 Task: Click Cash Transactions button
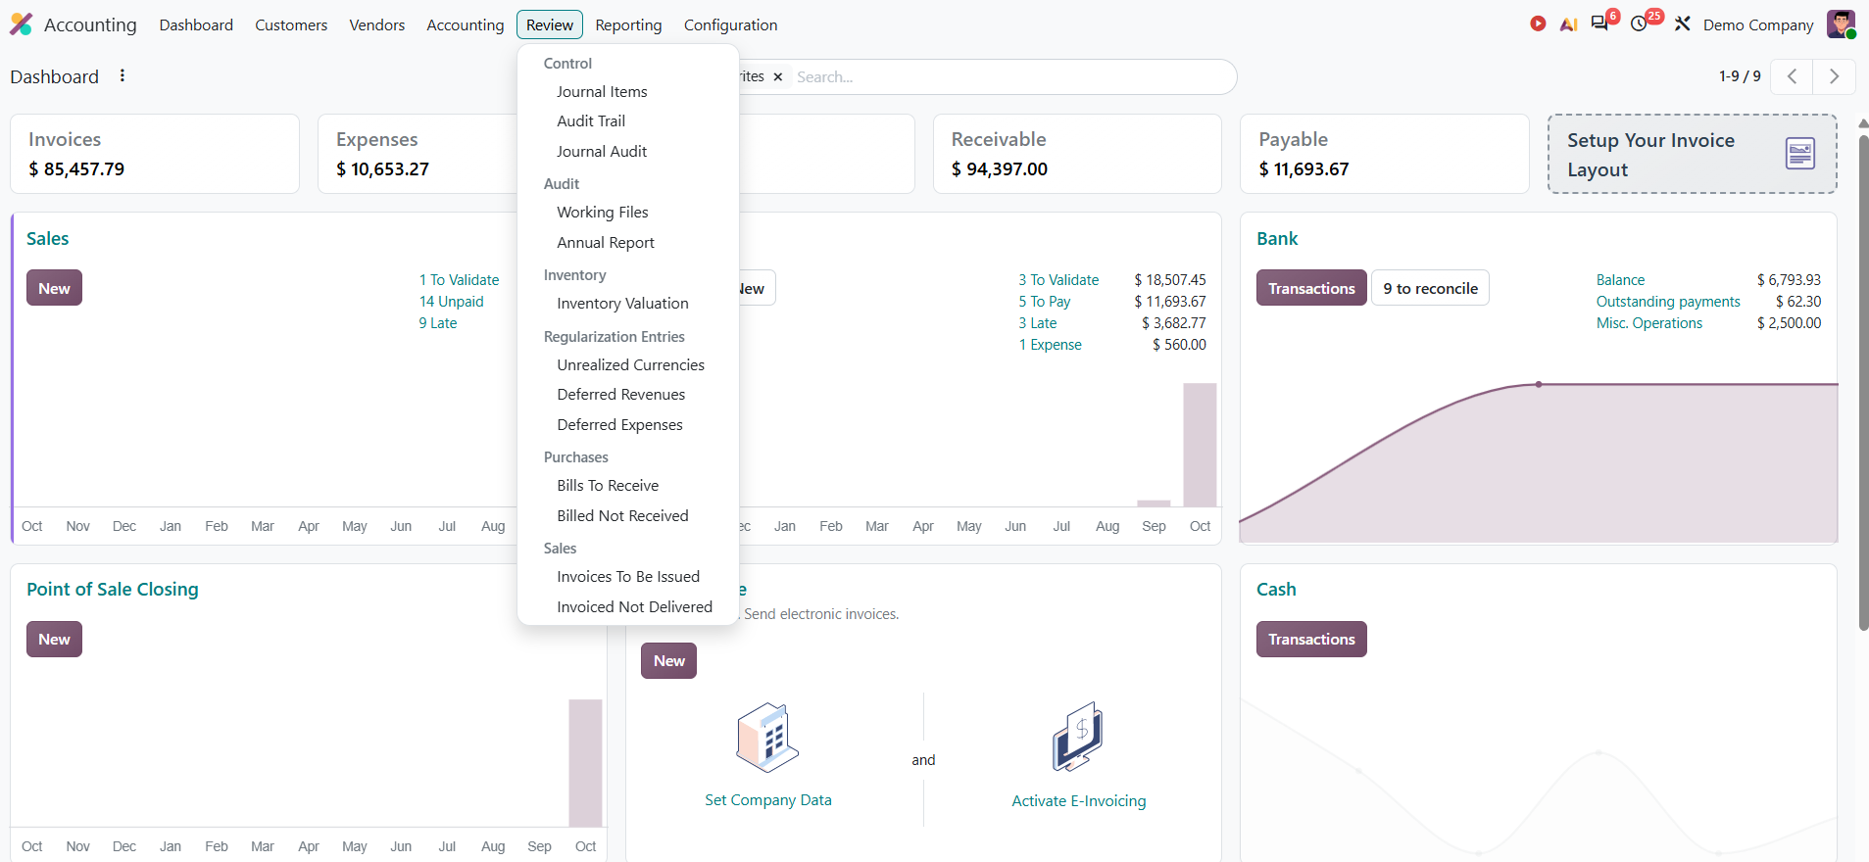(x=1311, y=639)
